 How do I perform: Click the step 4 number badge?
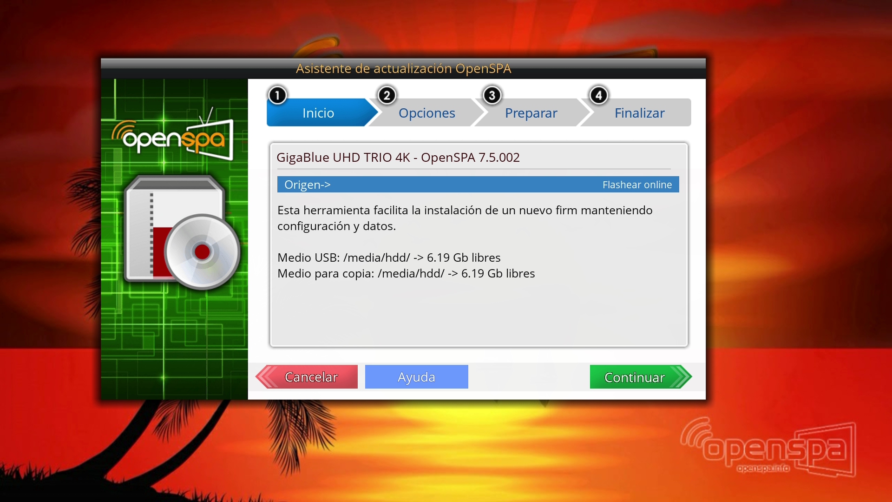click(598, 96)
